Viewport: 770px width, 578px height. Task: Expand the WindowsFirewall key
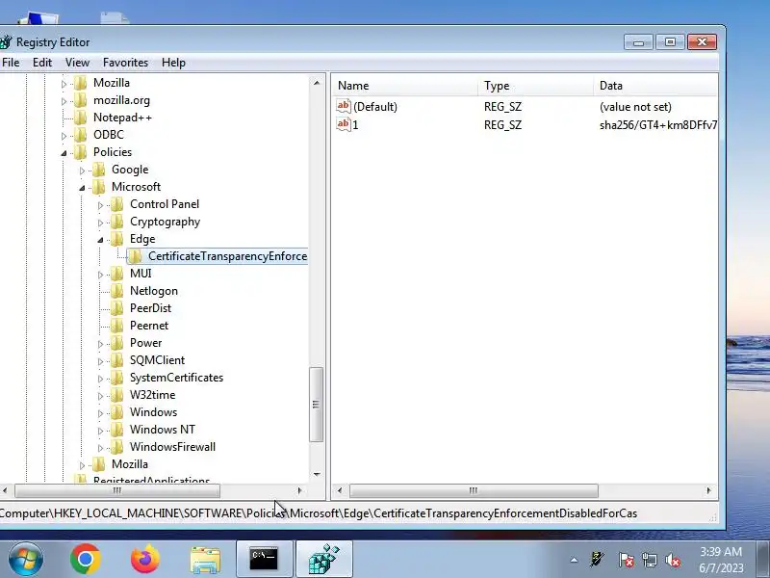pyautogui.click(x=100, y=448)
